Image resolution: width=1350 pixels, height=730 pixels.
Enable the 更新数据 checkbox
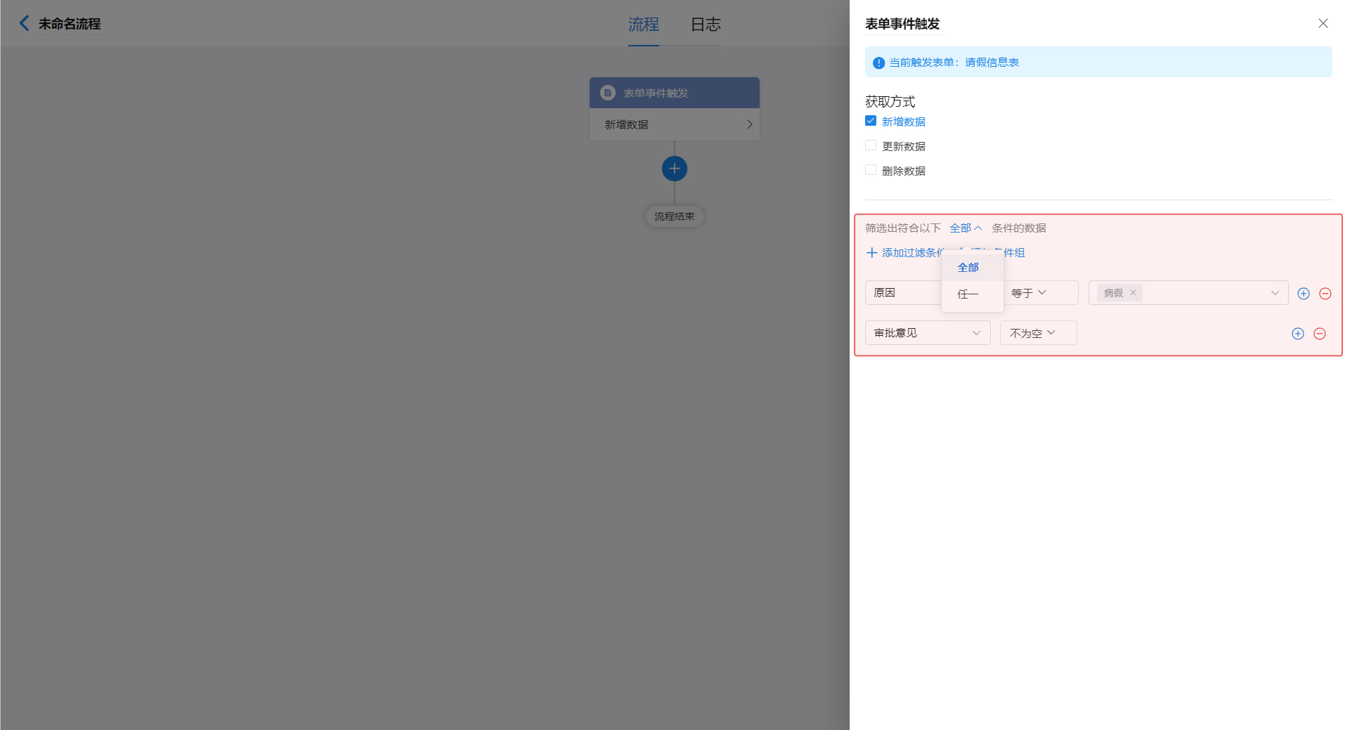871,145
